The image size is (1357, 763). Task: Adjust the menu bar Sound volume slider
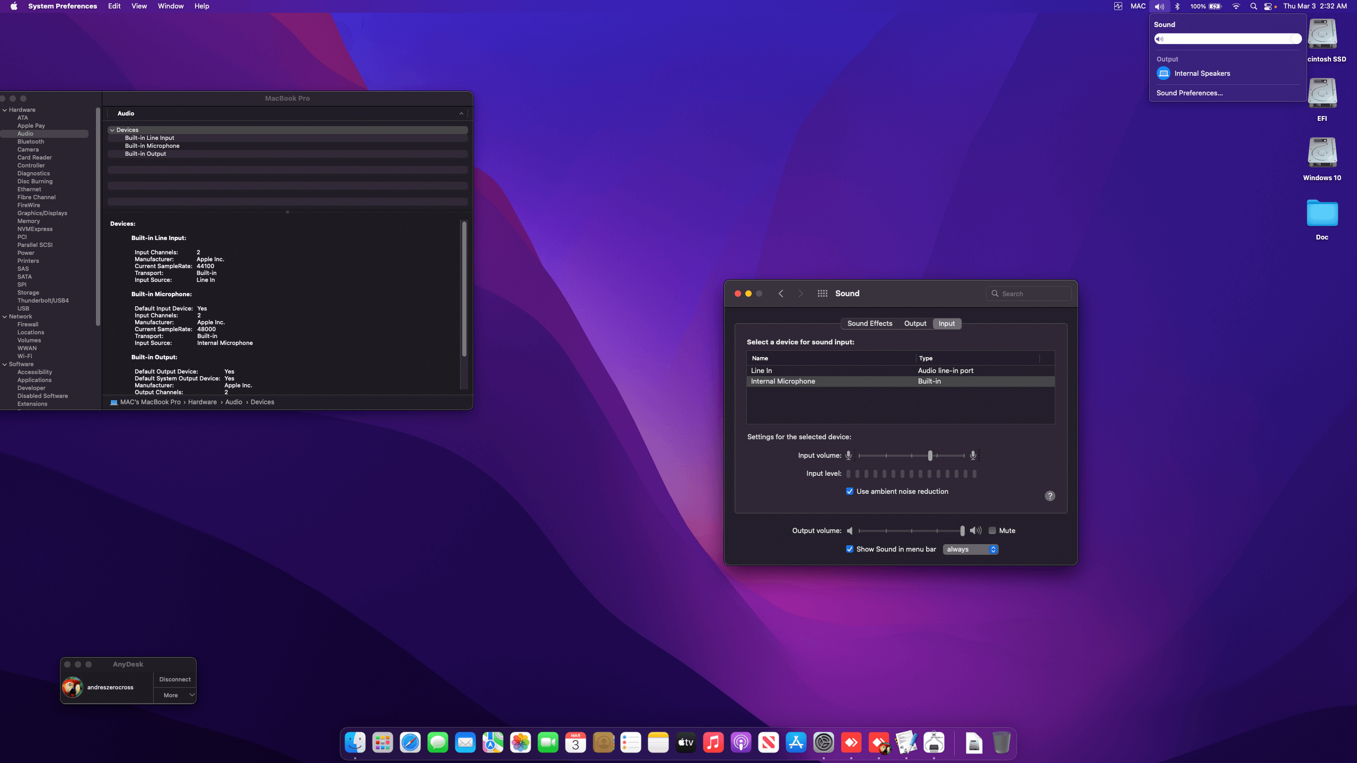[x=1228, y=39]
